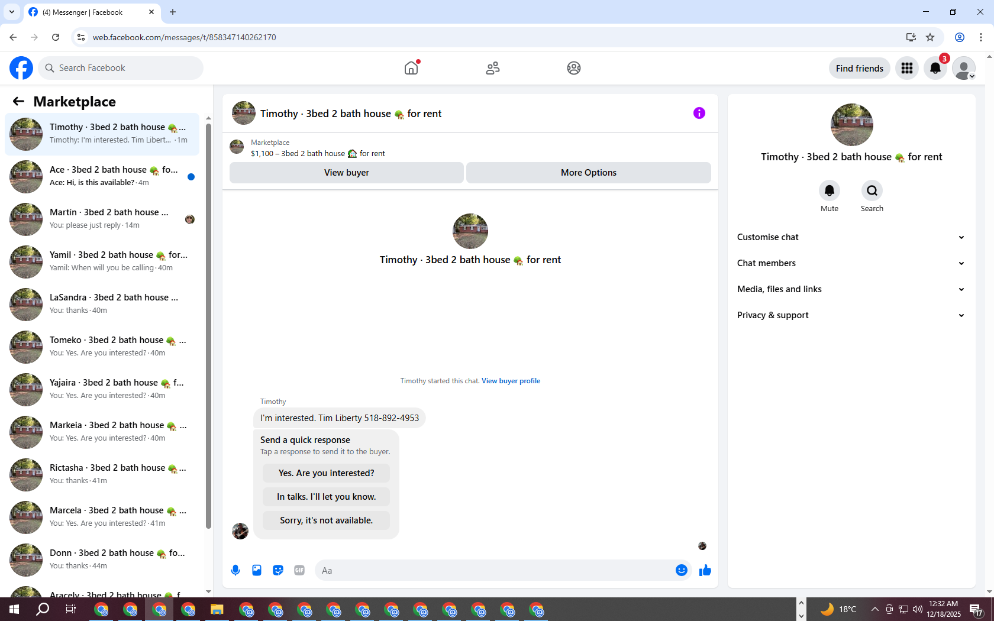Show hidden system tray icons
Image resolution: width=994 pixels, height=621 pixels.
coord(874,609)
